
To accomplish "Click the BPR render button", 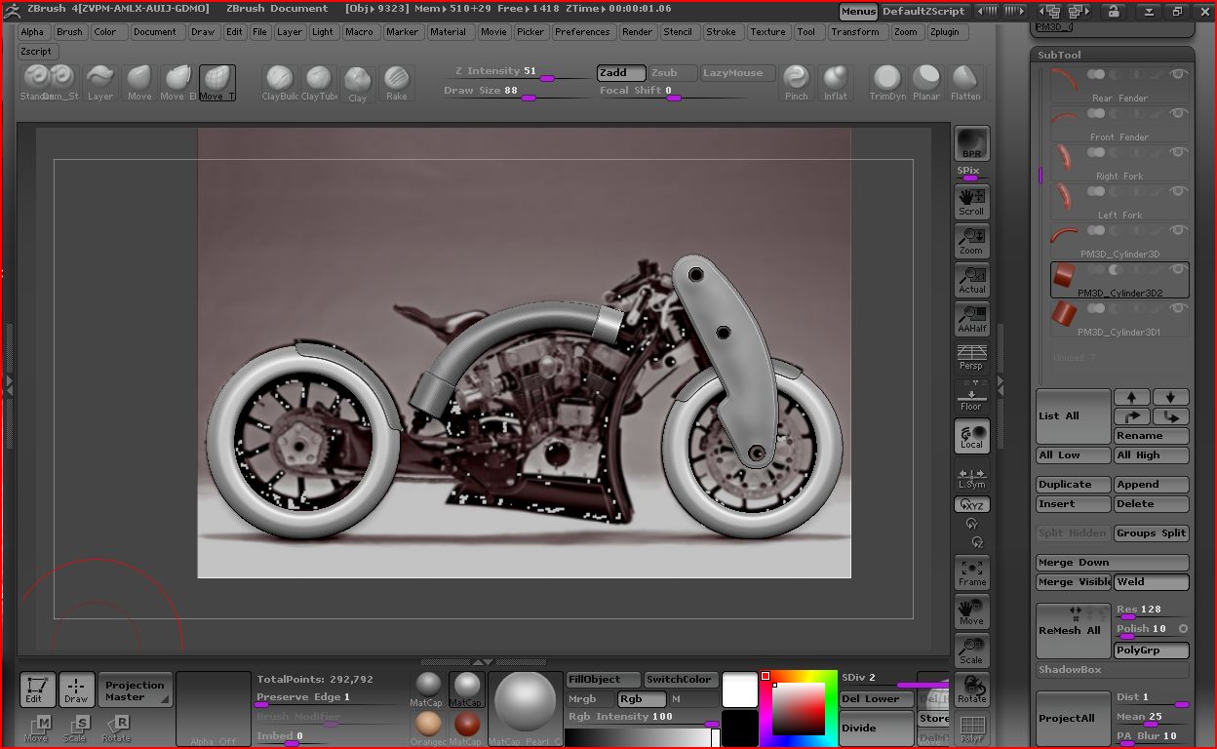I will (971, 143).
